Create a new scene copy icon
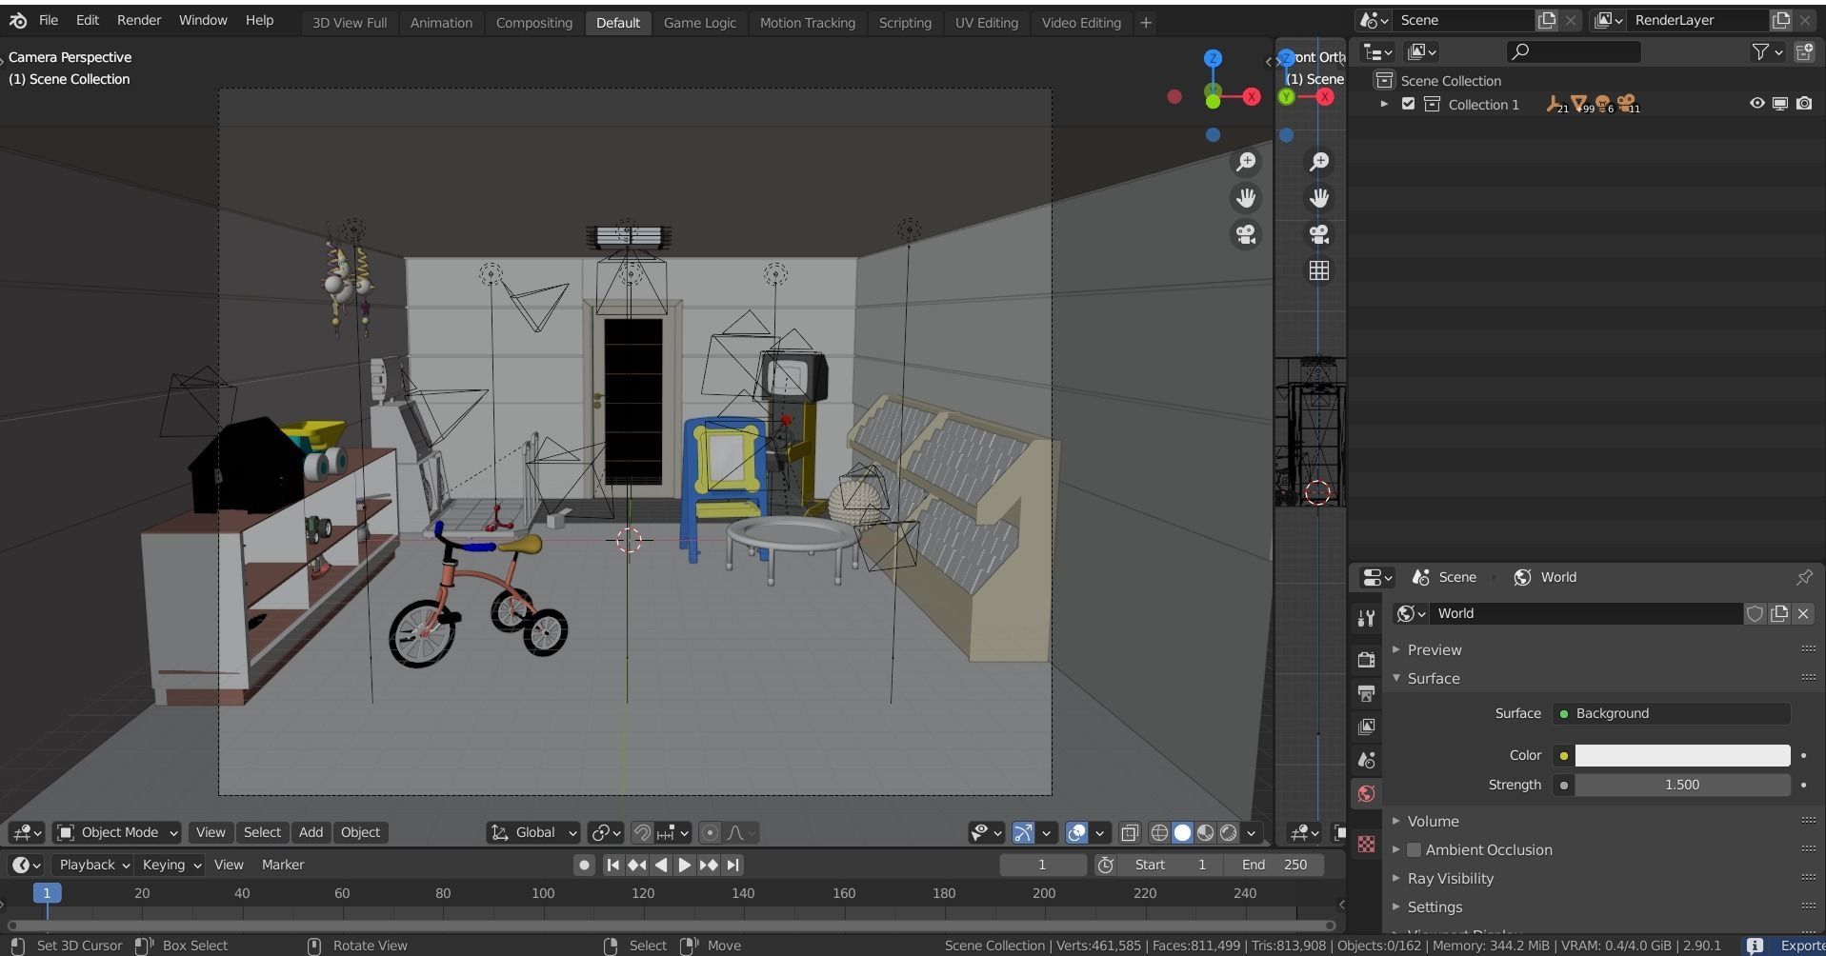This screenshot has width=1826, height=956. (1547, 20)
